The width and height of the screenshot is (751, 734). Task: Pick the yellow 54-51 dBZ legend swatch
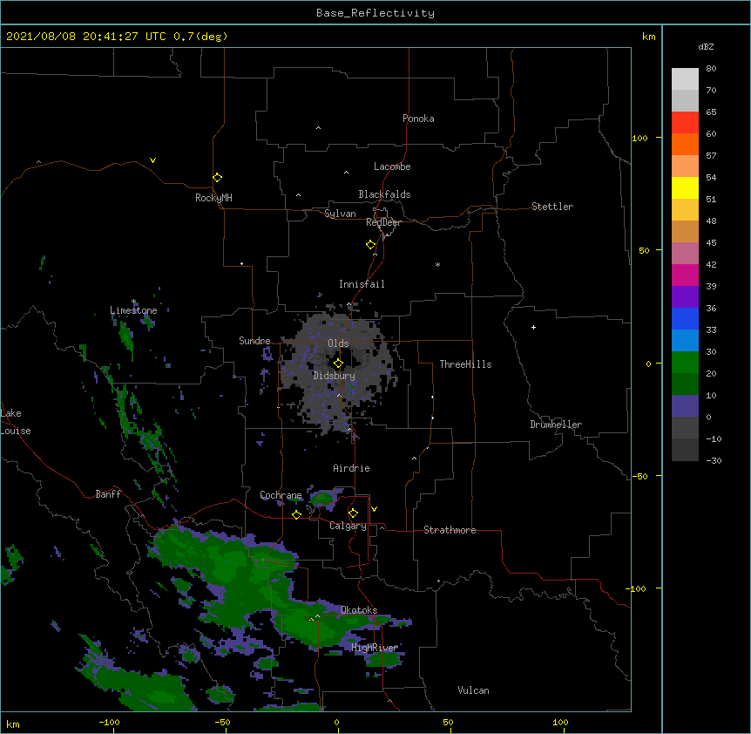[685, 187]
